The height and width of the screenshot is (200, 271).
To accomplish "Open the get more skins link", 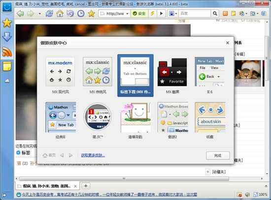I will (93, 155).
